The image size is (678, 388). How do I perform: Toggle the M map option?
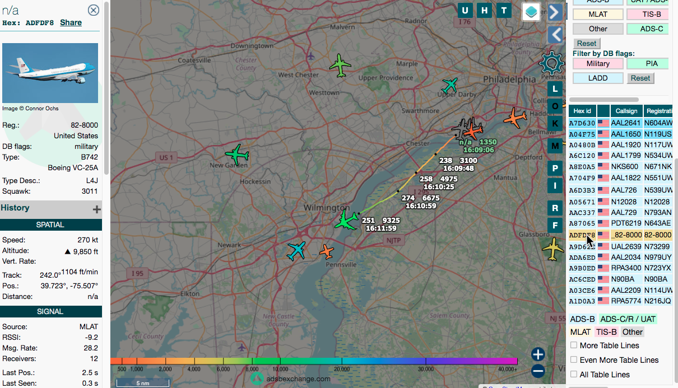pos(555,146)
